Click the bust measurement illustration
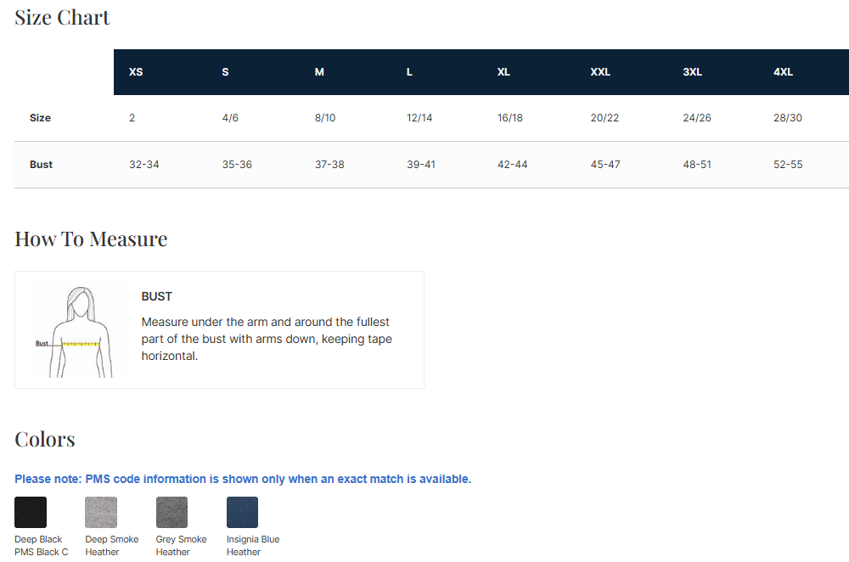Viewport: 849px width, 562px height. pyautogui.click(x=75, y=331)
